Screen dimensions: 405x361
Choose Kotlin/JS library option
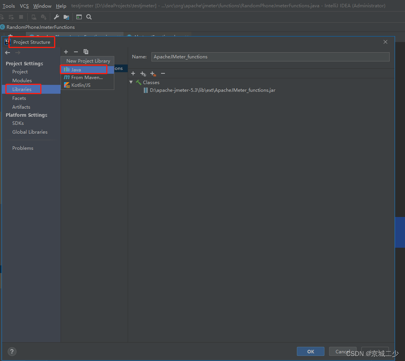(87, 85)
